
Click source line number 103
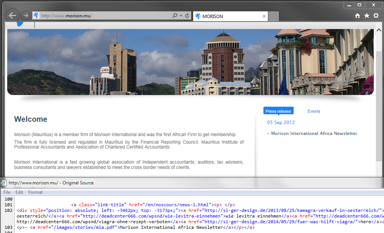coord(9,227)
